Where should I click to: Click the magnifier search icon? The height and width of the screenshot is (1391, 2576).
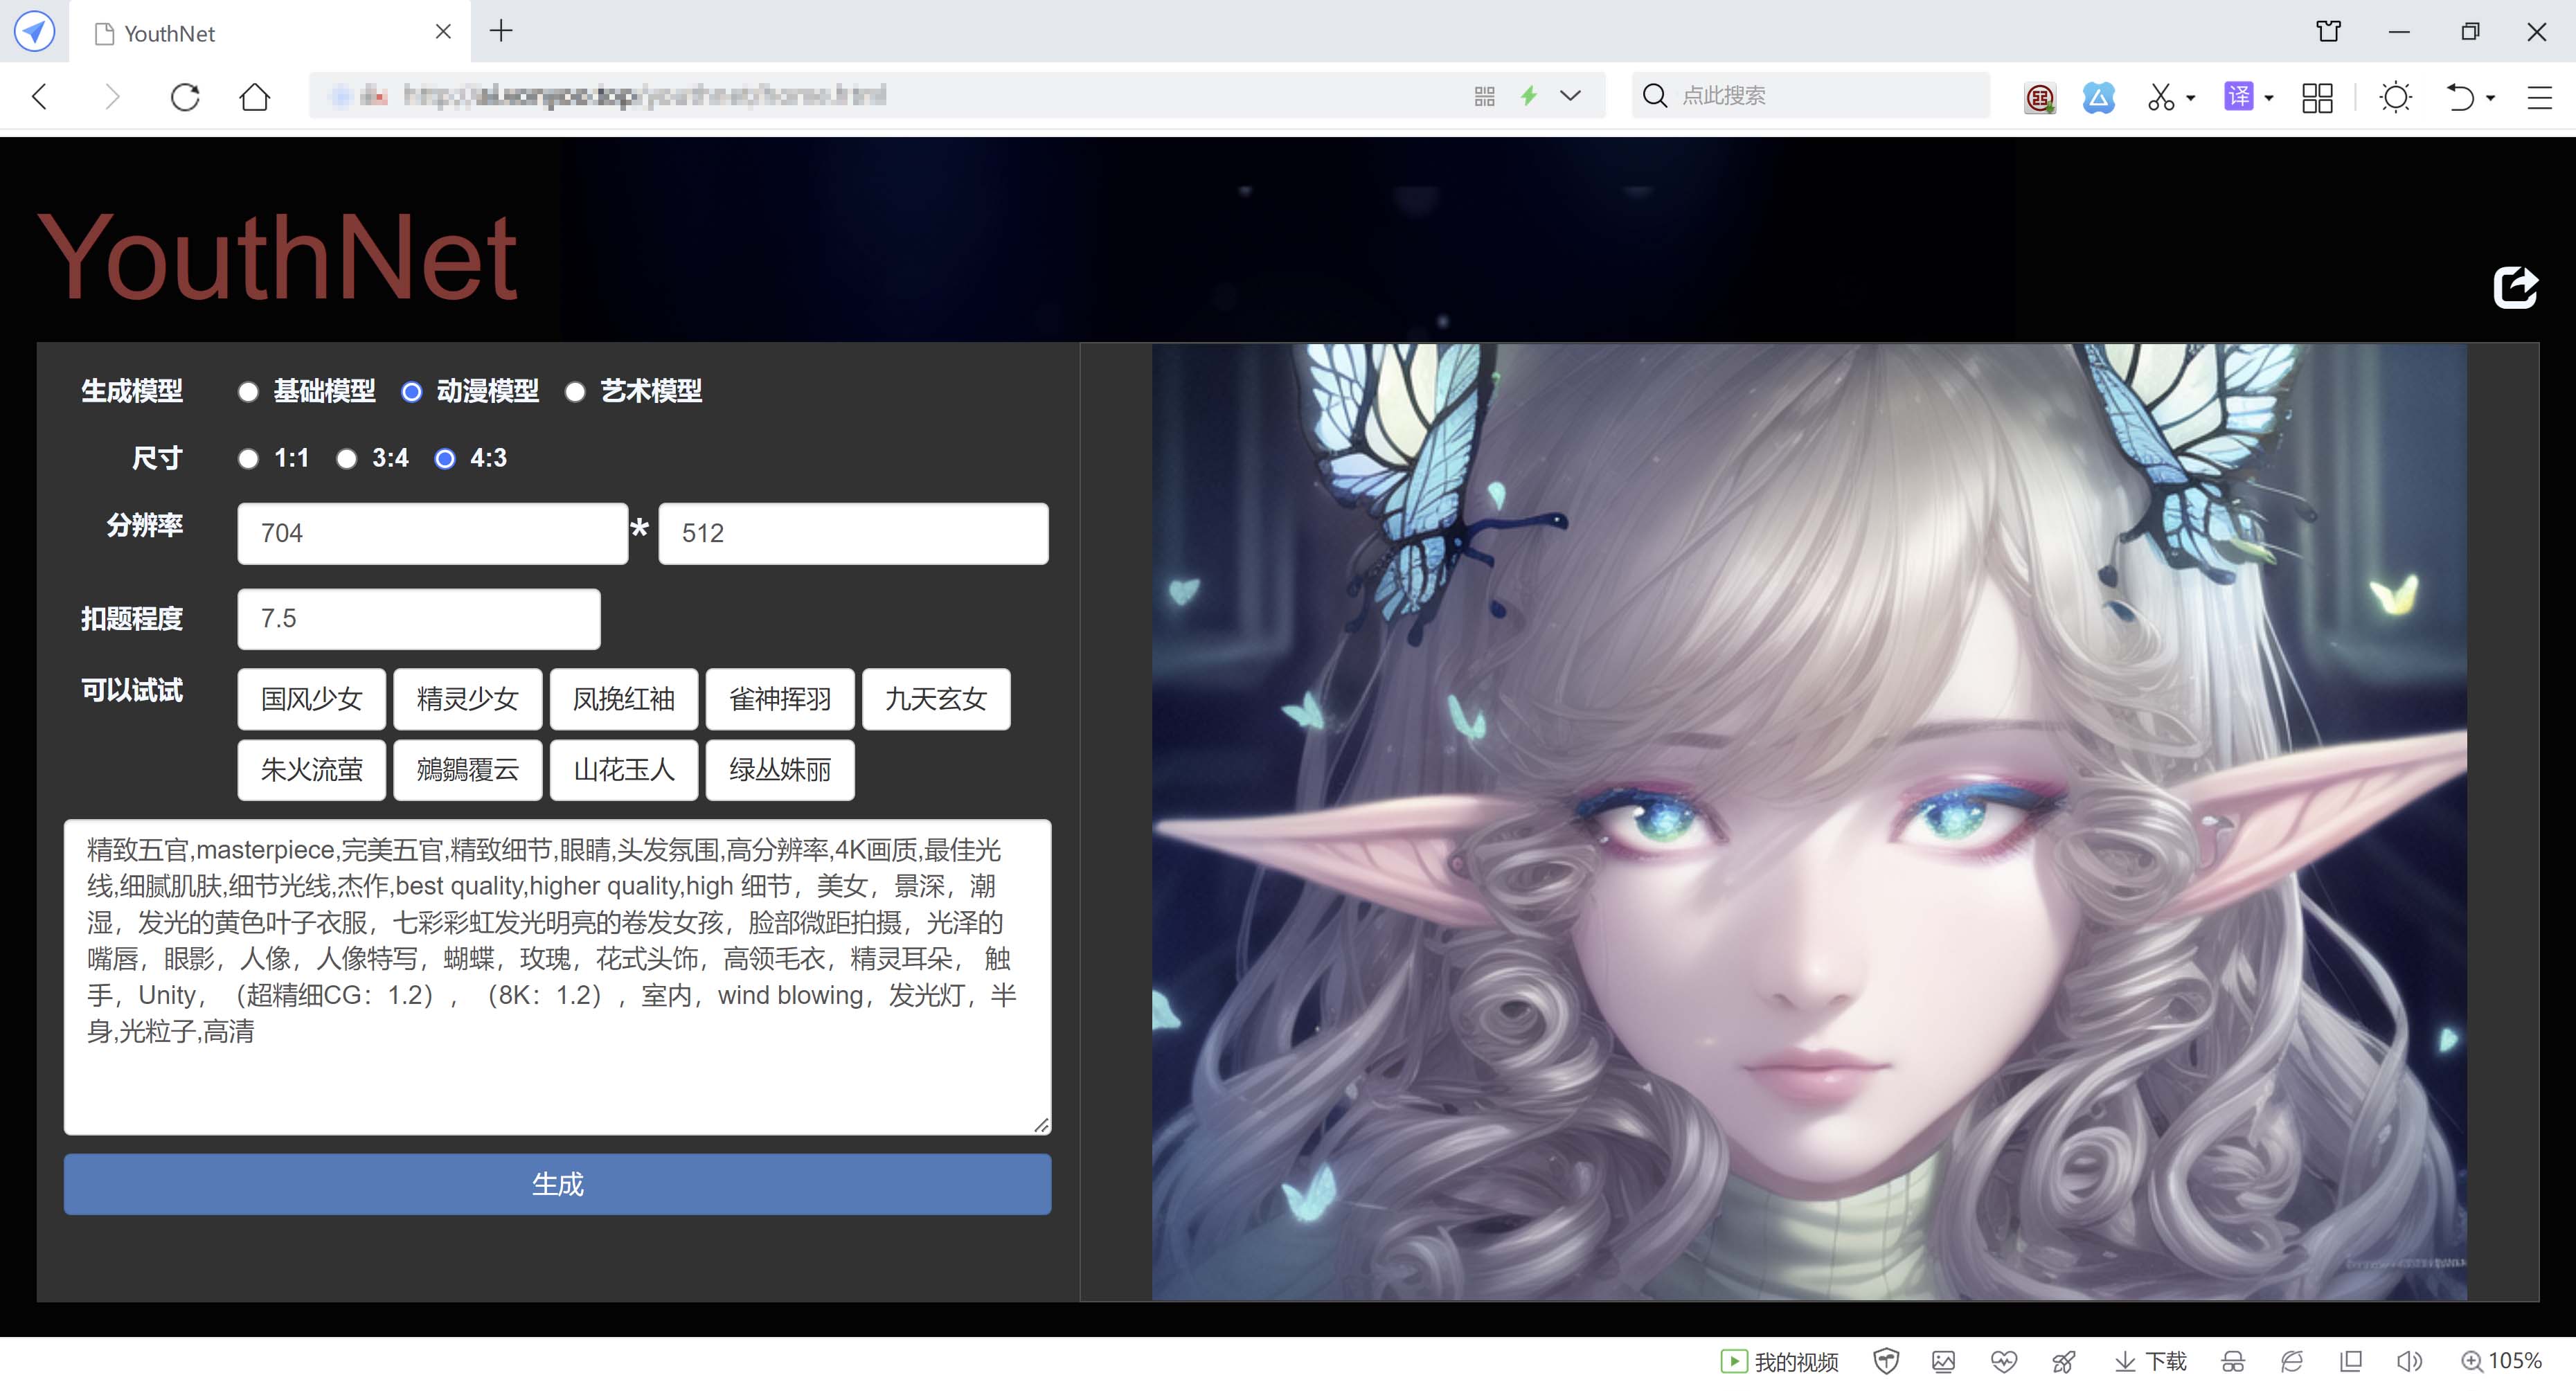(1655, 96)
